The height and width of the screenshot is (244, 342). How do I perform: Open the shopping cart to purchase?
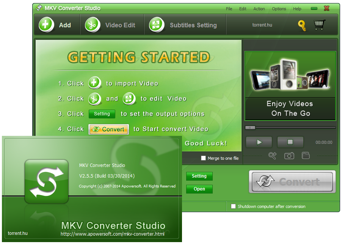click(x=319, y=25)
